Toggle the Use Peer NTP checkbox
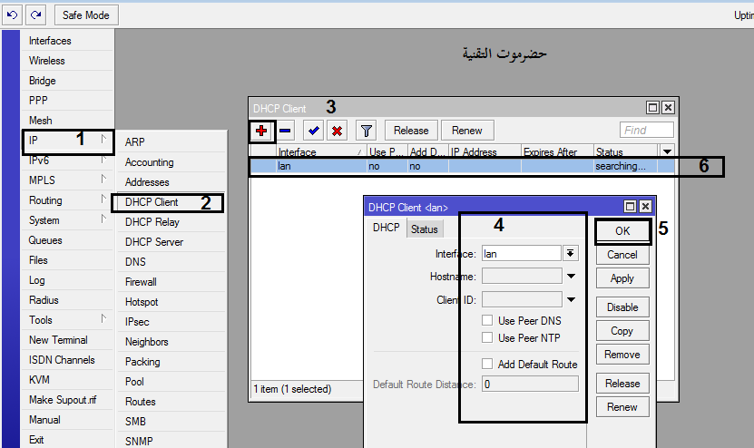This screenshot has width=754, height=448. click(x=488, y=338)
